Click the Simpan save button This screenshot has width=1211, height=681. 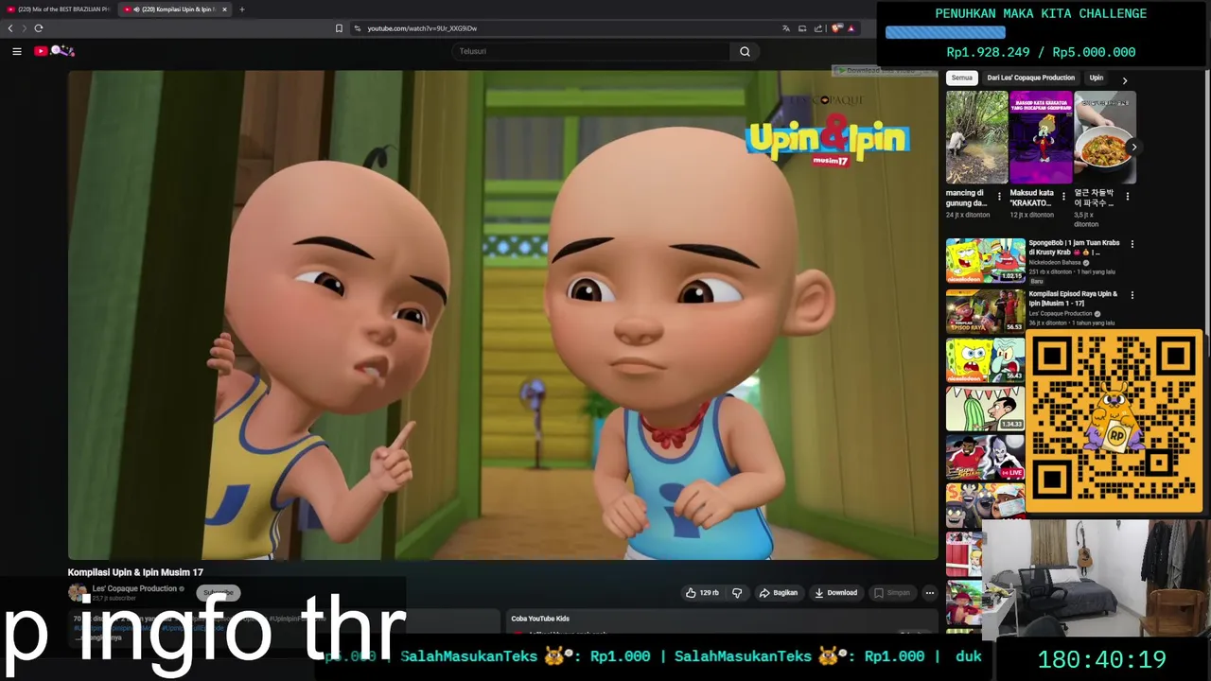click(x=892, y=593)
